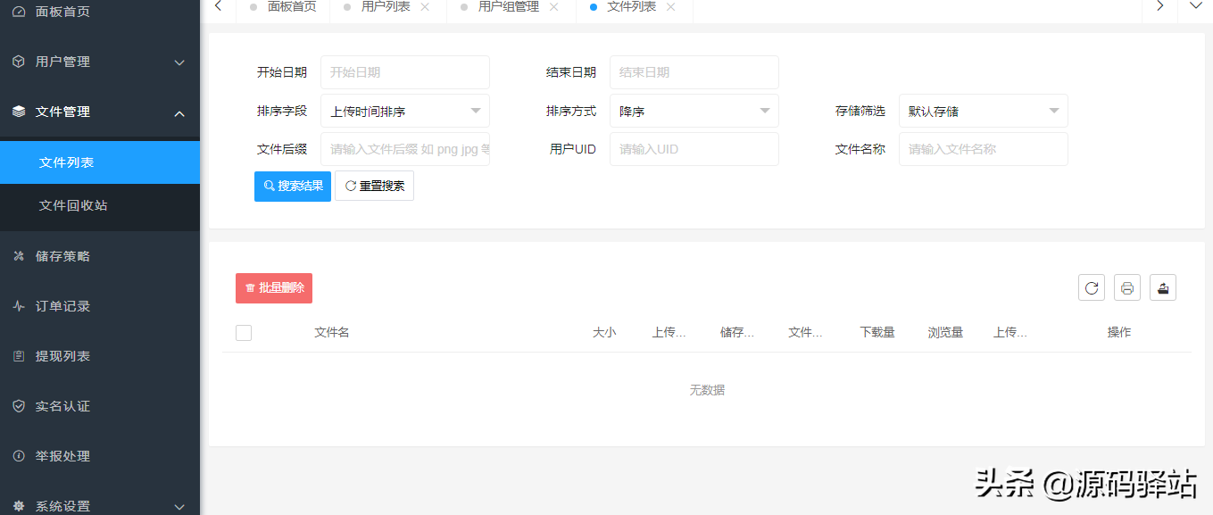
Task: Click the export table icon
Action: click(x=1162, y=287)
